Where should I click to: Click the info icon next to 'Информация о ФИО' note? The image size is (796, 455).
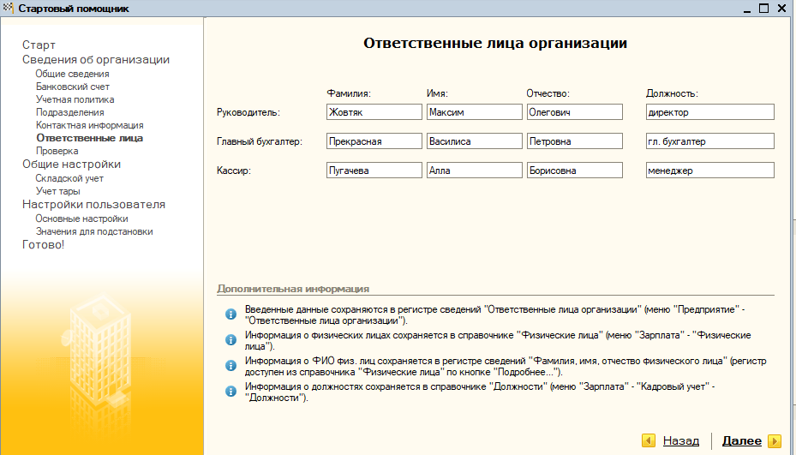point(230,366)
